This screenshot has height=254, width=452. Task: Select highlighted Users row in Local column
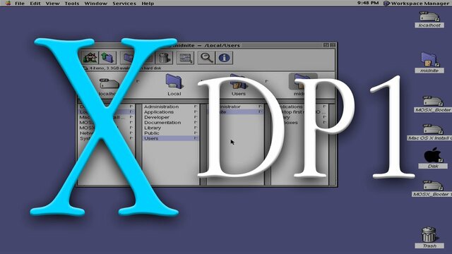click(170, 138)
